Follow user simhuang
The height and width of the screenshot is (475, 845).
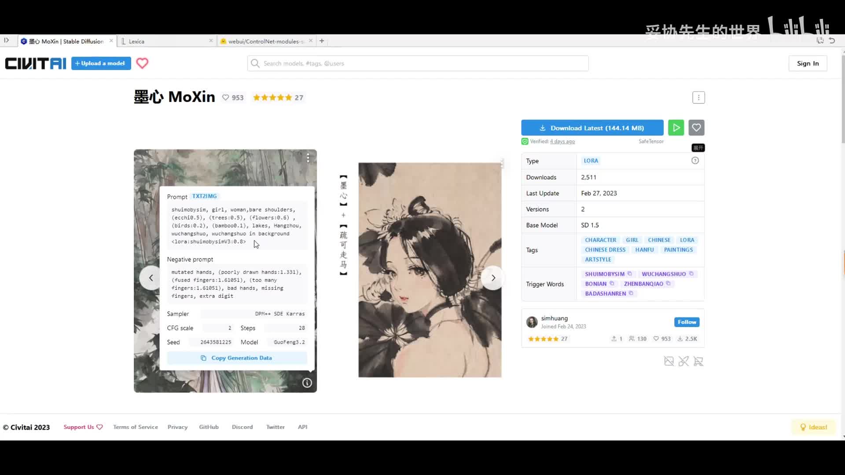tap(687, 322)
